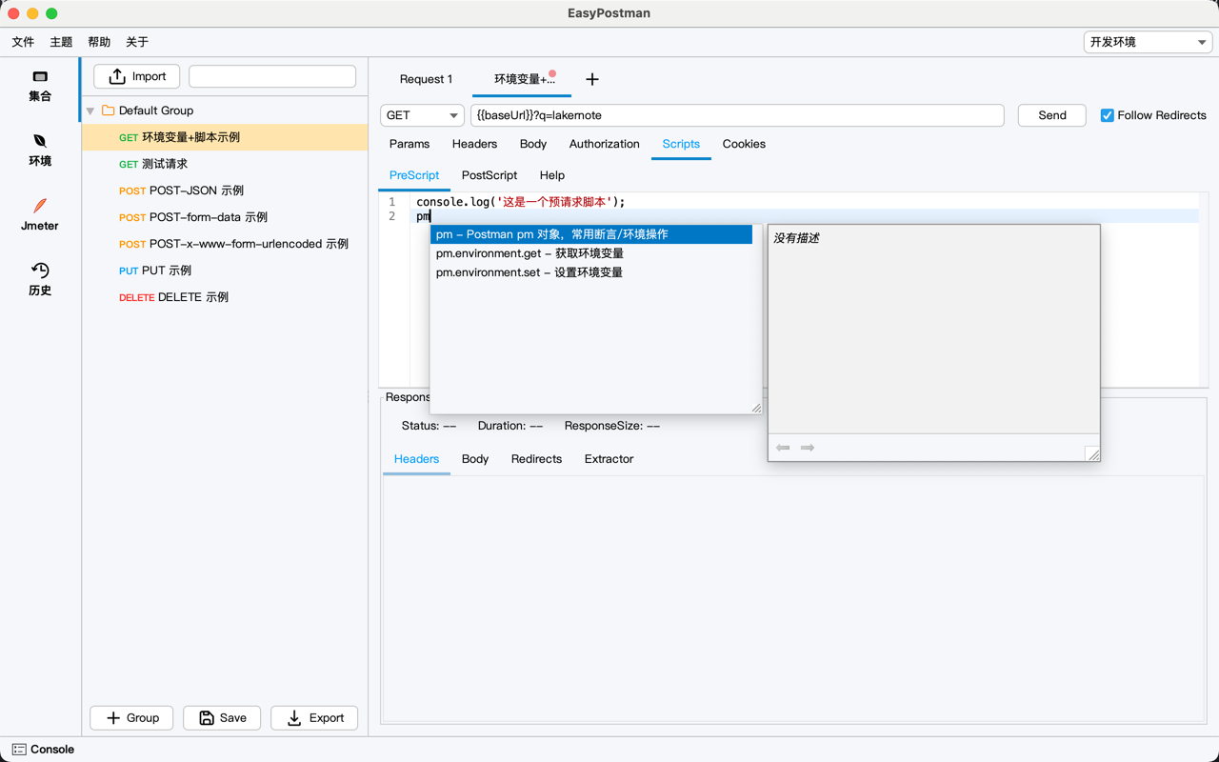Image resolution: width=1219 pixels, height=762 pixels.
Task: Open the Extractor response tab
Action: tap(609, 459)
